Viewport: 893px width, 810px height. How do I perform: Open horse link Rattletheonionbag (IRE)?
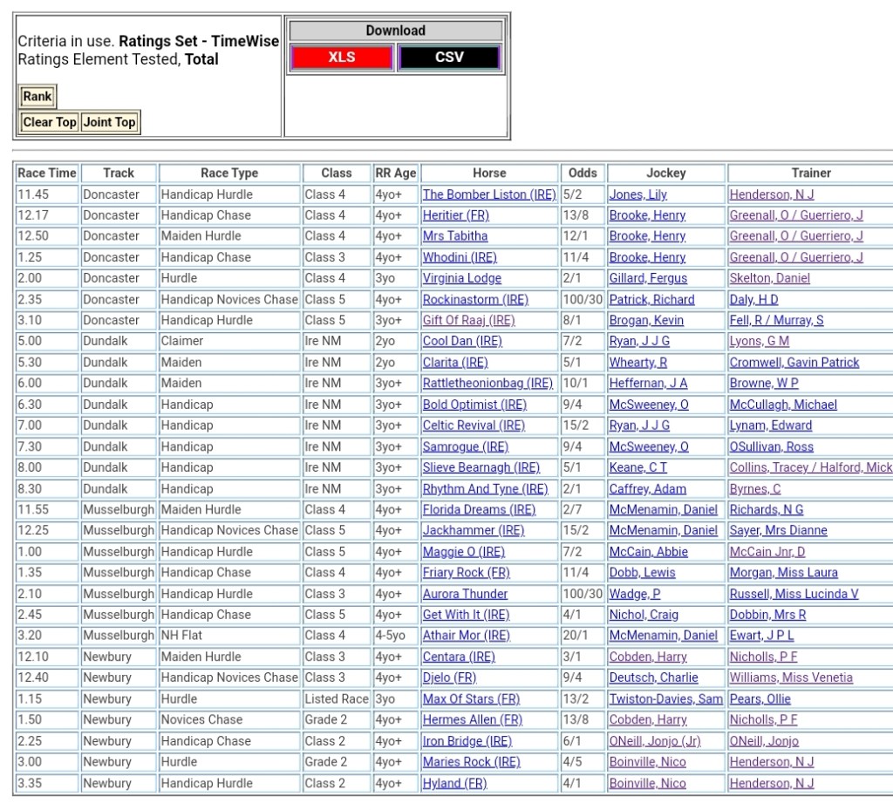487,384
